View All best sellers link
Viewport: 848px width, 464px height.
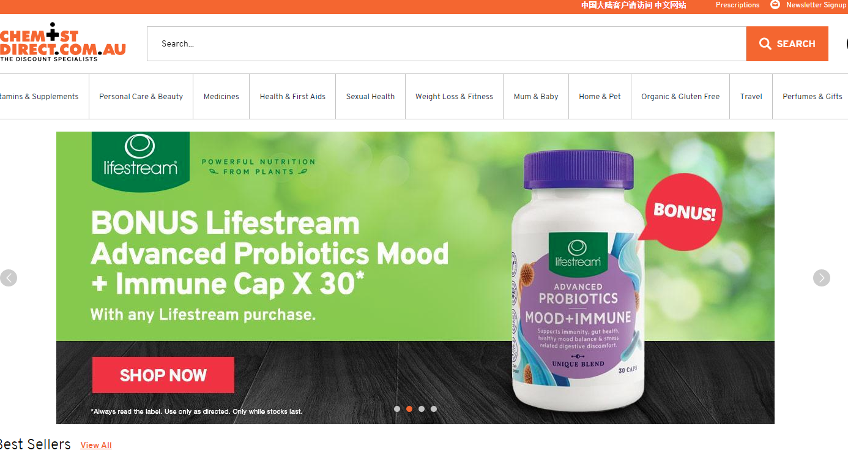pos(96,445)
